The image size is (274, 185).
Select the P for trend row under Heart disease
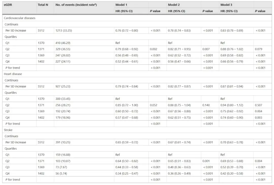tap(12, 124)
